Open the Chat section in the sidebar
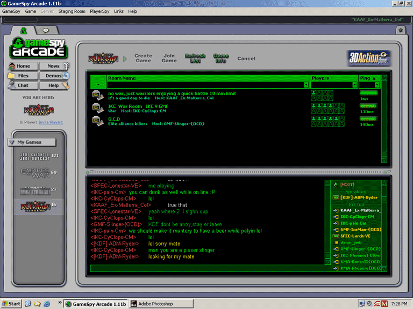The width and height of the screenshot is (413, 309). 23,85
